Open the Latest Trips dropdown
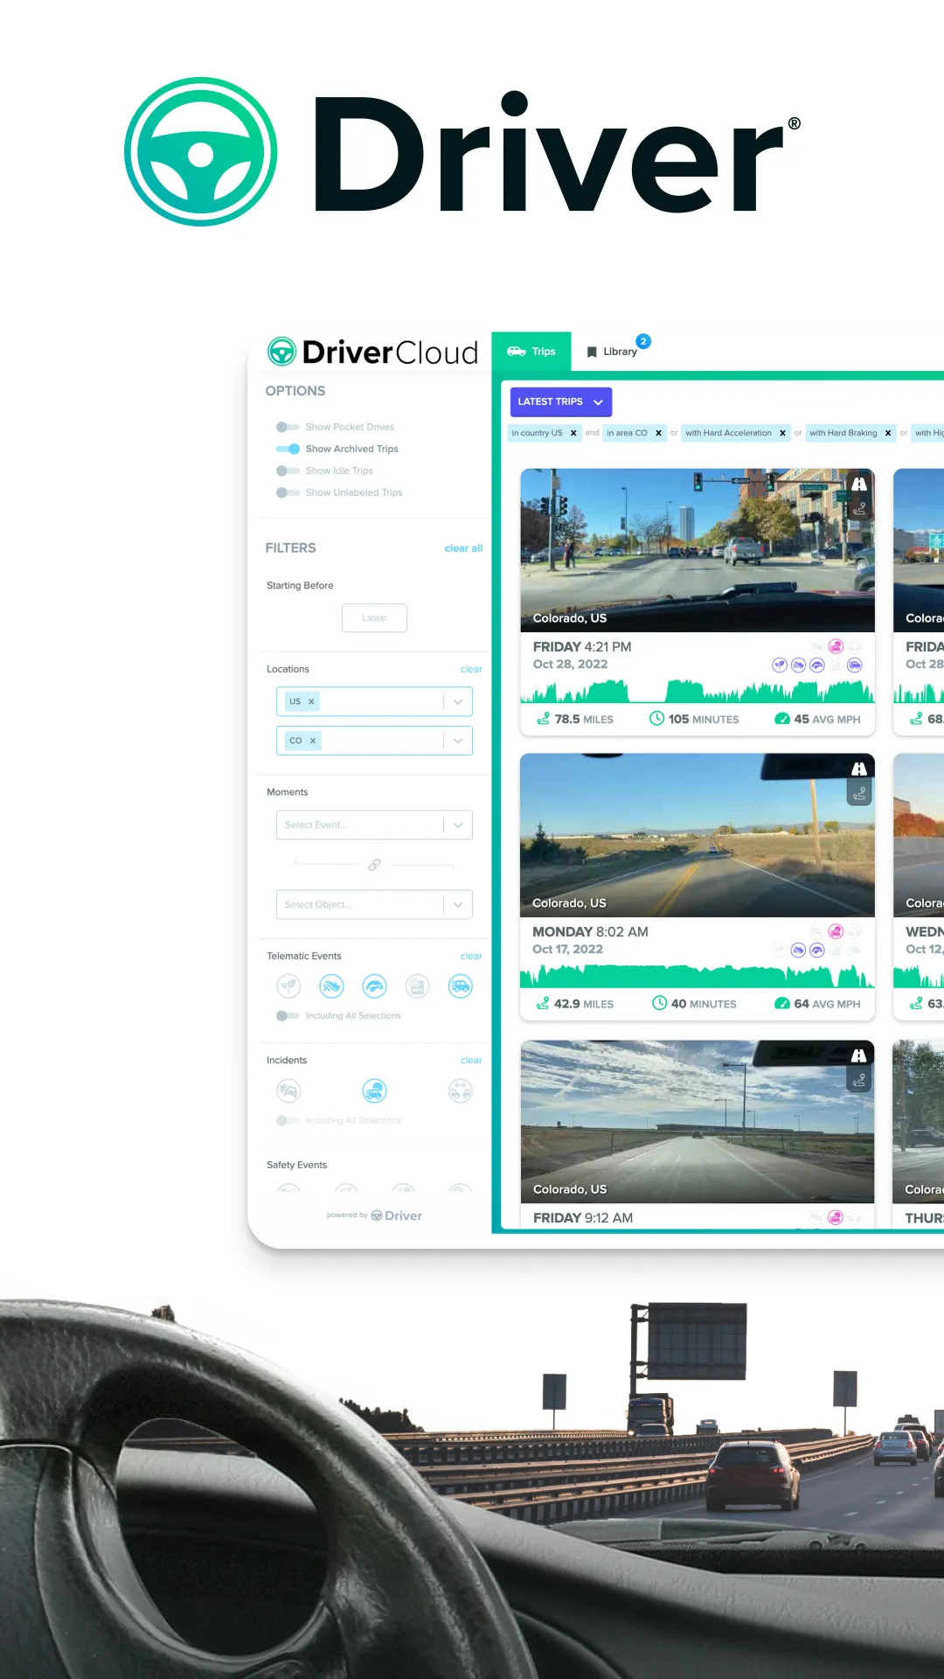The image size is (944, 1679). point(560,401)
